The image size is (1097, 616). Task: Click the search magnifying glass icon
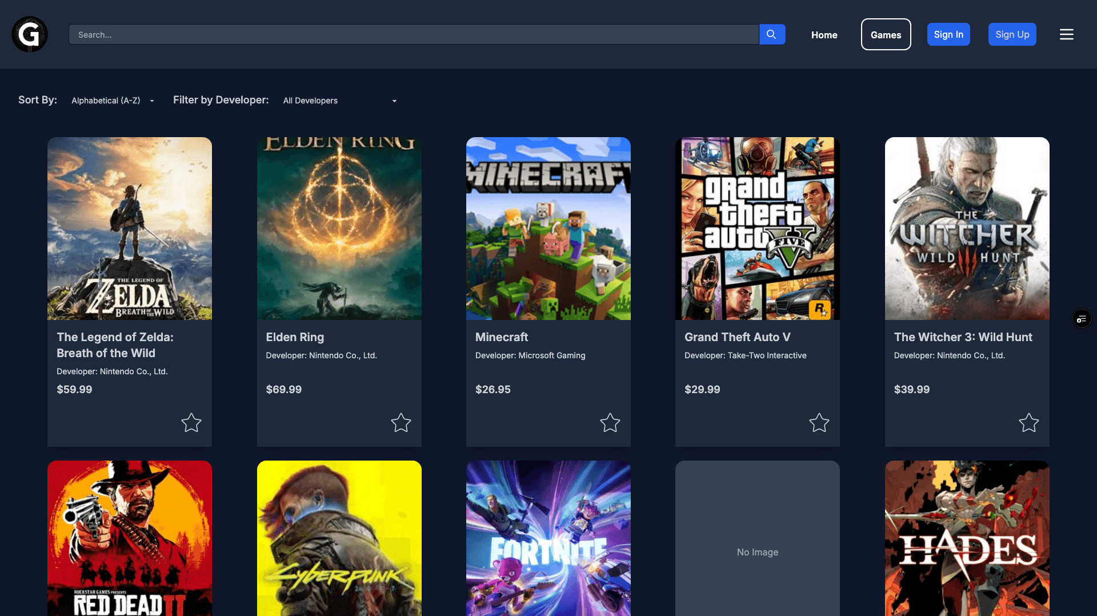pyautogui.click(x=772, y=34)
